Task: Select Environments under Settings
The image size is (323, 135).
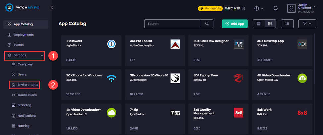Action: pyautogui.click(x=27, y=85)
